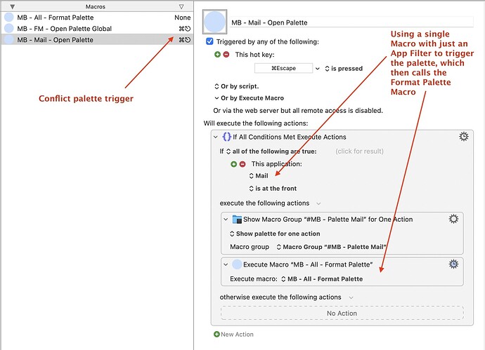Select macro MB - Mail - Open Palette row
This screenshot has width=485, height=350.
97,40
